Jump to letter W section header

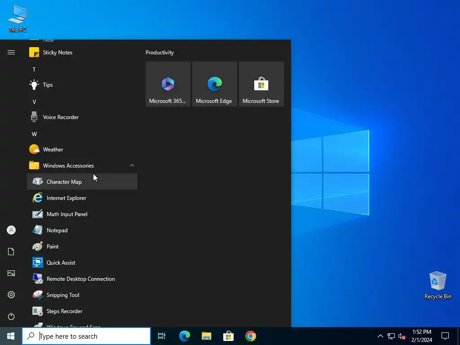coord(34,134)
